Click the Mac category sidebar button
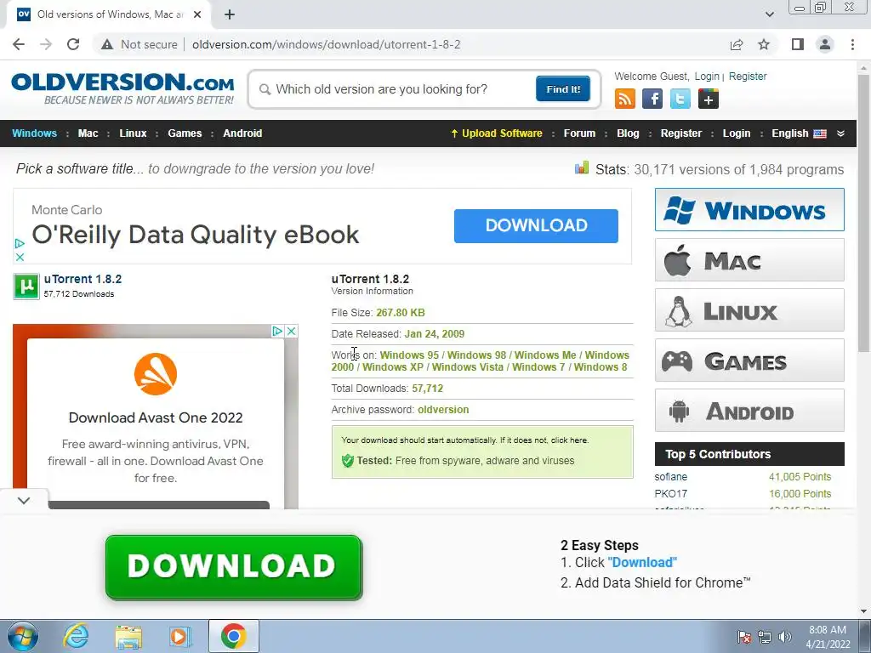 749,260
